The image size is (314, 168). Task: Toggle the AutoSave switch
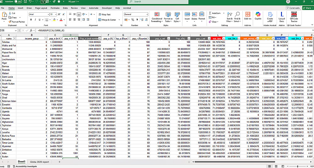click(18, 2)
